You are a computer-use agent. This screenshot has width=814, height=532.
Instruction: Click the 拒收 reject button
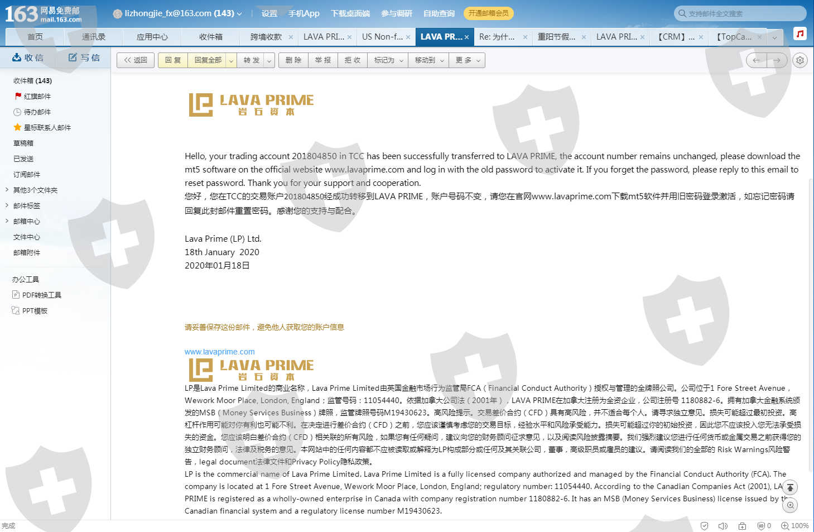[353, 60]
